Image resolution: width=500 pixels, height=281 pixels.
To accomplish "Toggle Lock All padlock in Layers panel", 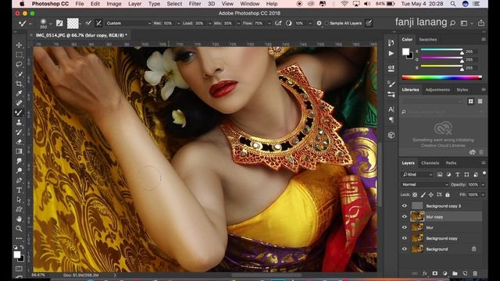I will [448, 194].
